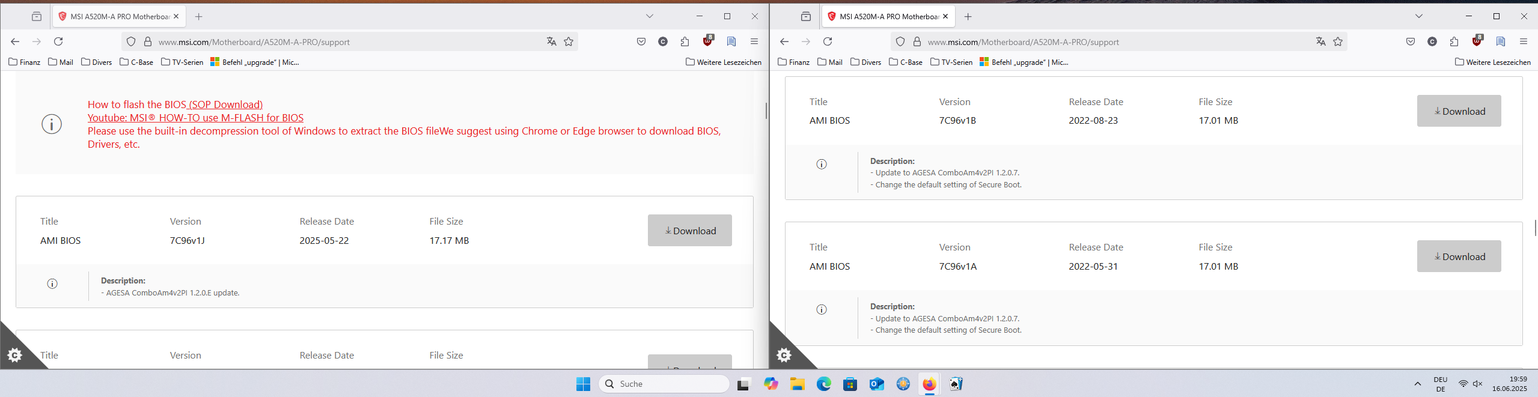Click address bar in right Firefox window

click(1118, 41)
